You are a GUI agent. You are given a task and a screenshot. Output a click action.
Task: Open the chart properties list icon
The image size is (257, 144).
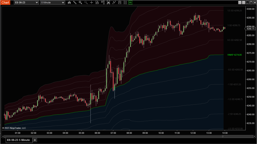point(125,3)
